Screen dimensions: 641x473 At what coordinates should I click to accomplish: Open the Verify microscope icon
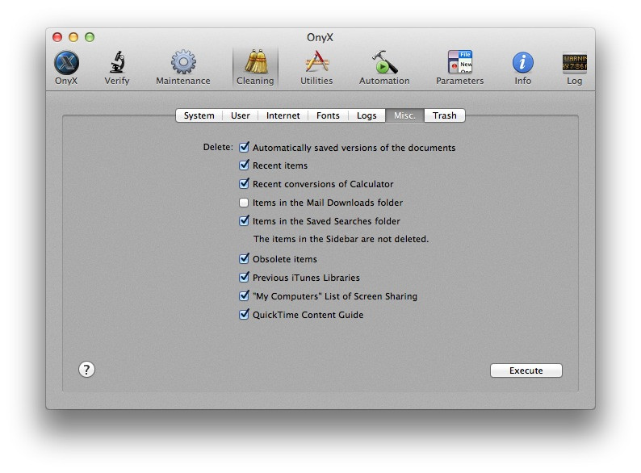[117, 68]
